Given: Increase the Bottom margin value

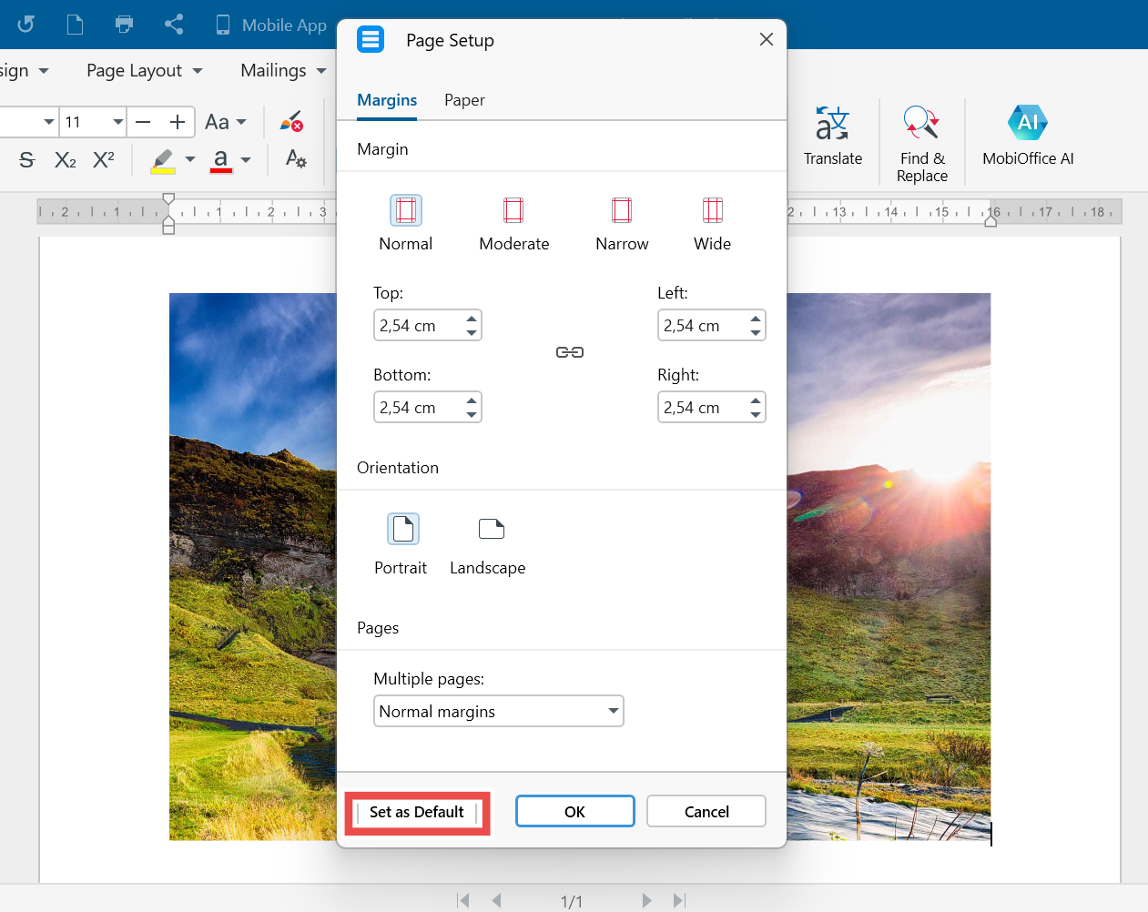Looking at the screenshot, I should click(472, 400).
